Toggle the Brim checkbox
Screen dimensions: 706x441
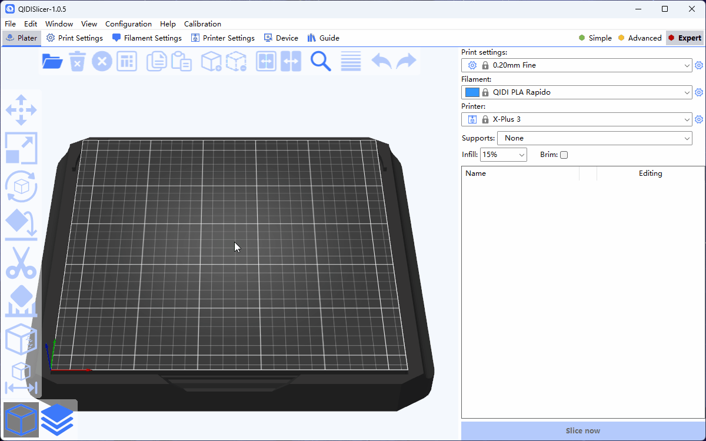click(x=564, y=155)
